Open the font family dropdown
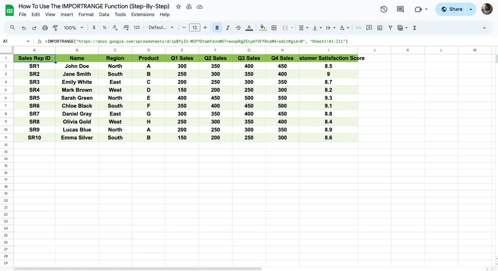This screenshot has width=498, height=271. (161, 28)
